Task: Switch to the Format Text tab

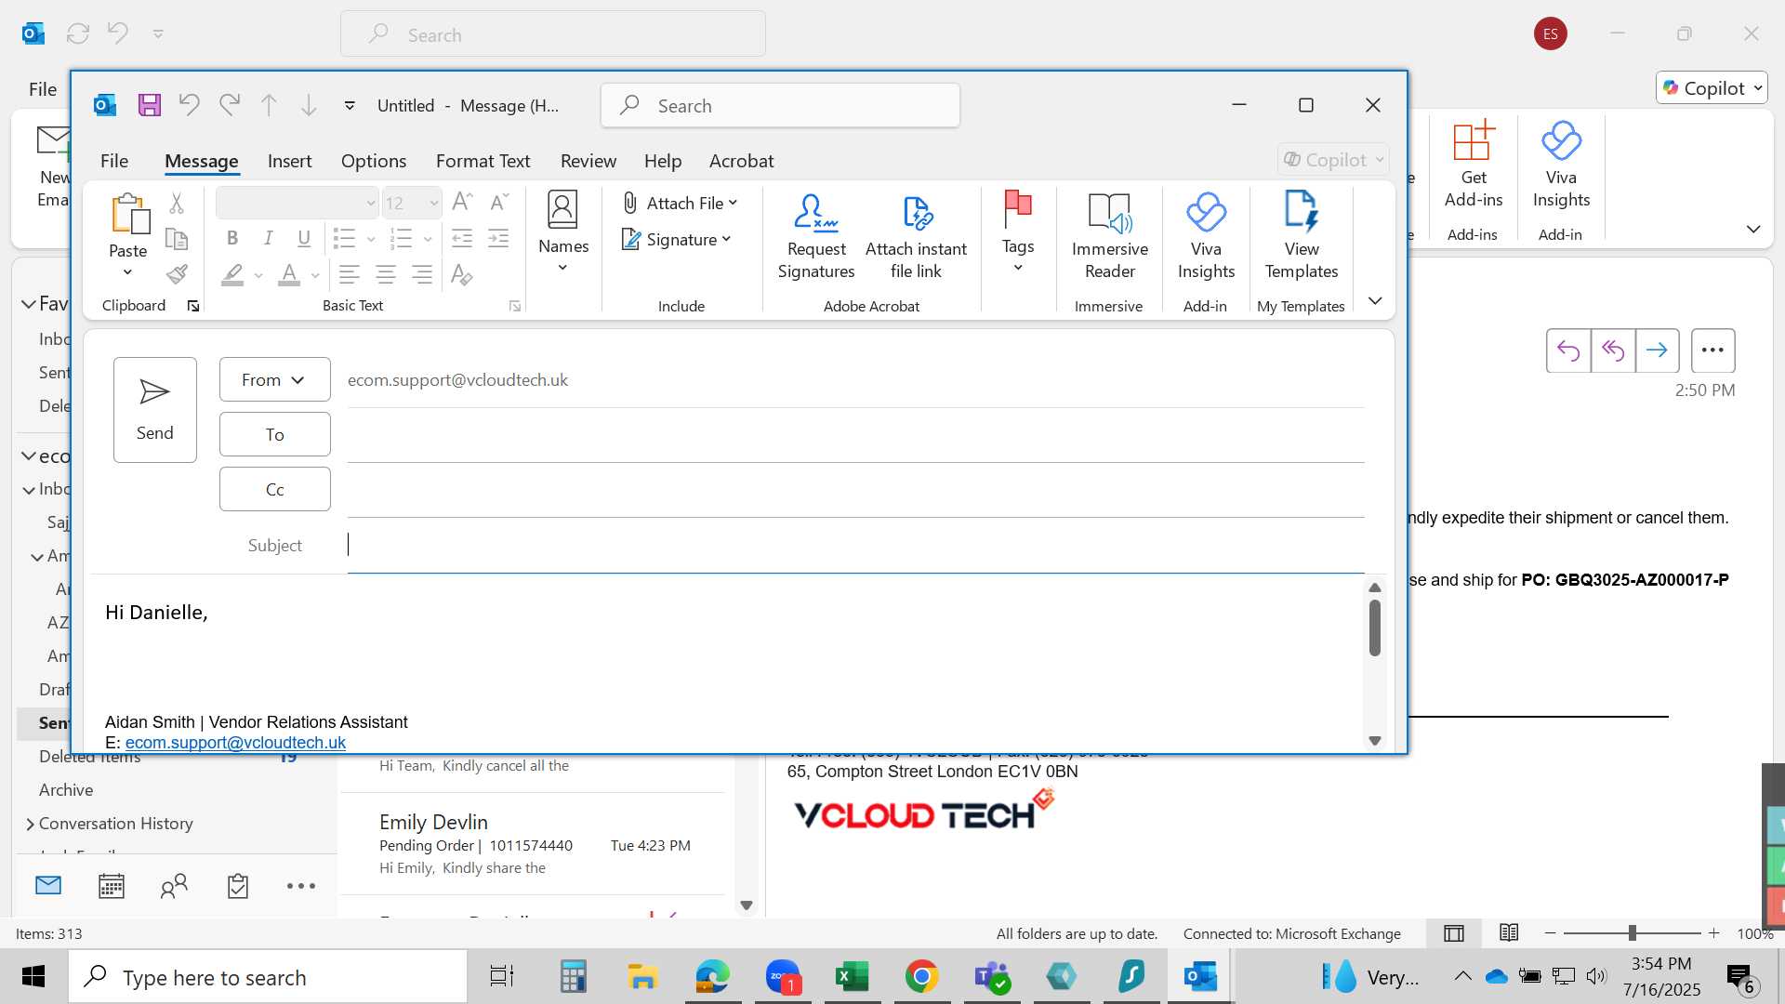Action: click(483, 161)
